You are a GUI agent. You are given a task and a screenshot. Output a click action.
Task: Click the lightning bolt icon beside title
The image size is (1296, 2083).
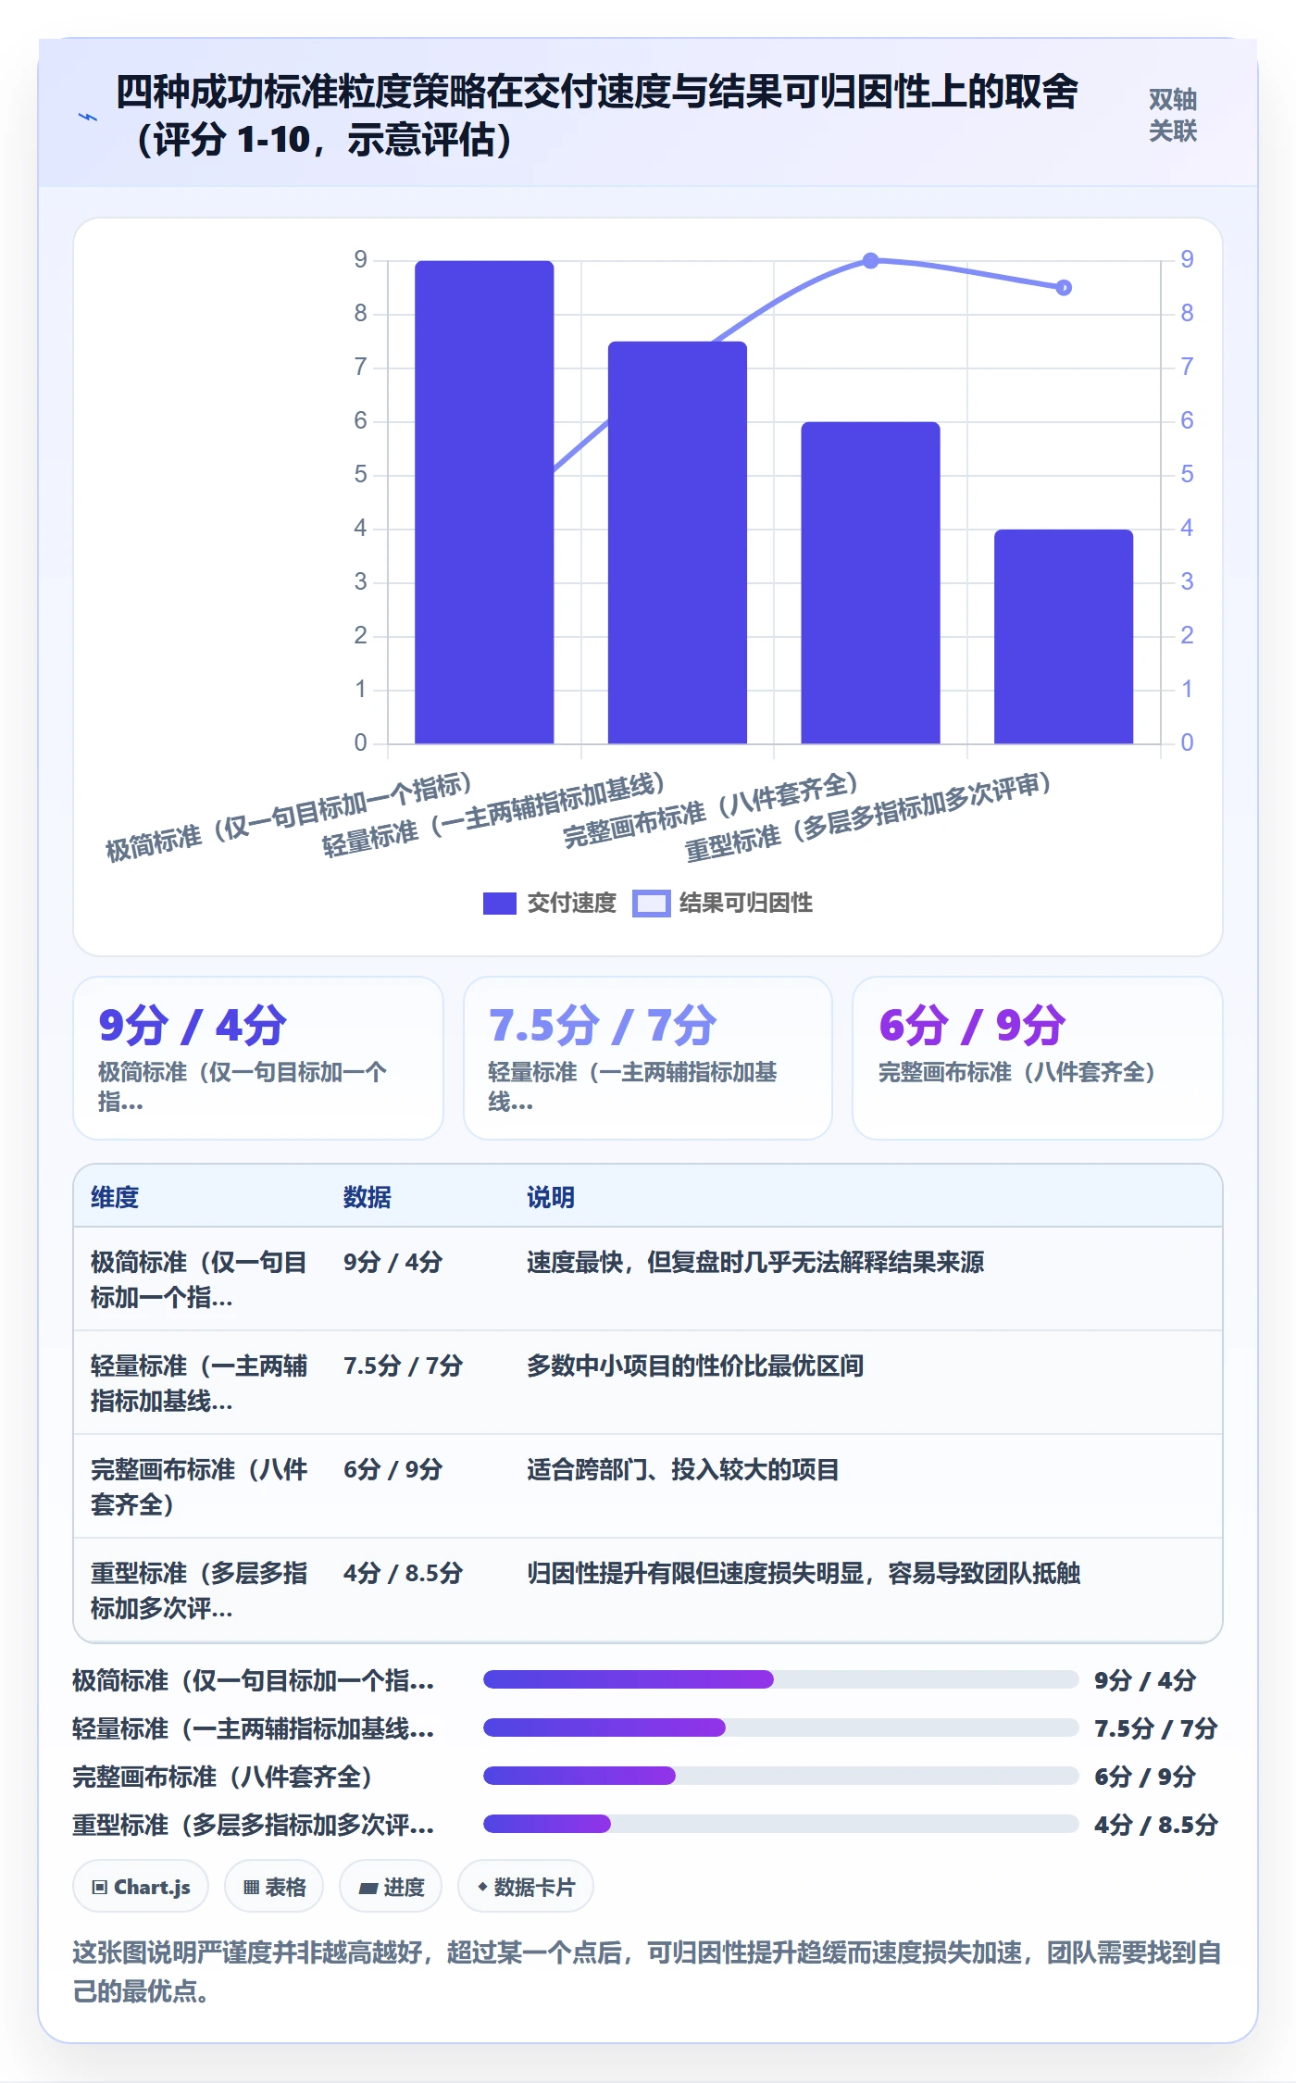(x=88, y=117)
